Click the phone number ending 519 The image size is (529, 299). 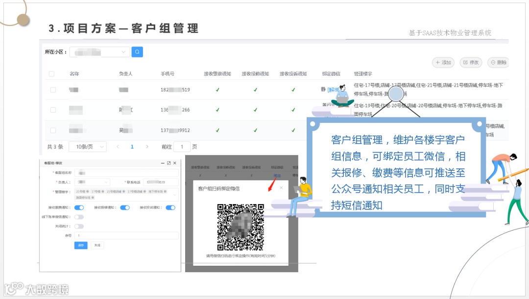(x=175, y=90)
